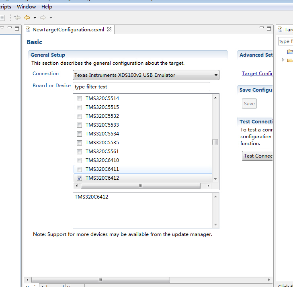The width and height of the screenshot is (293, 287).
Task: Open the Connection dropdown for XDS100v2 USB Emulator
Action: point(146,75)
